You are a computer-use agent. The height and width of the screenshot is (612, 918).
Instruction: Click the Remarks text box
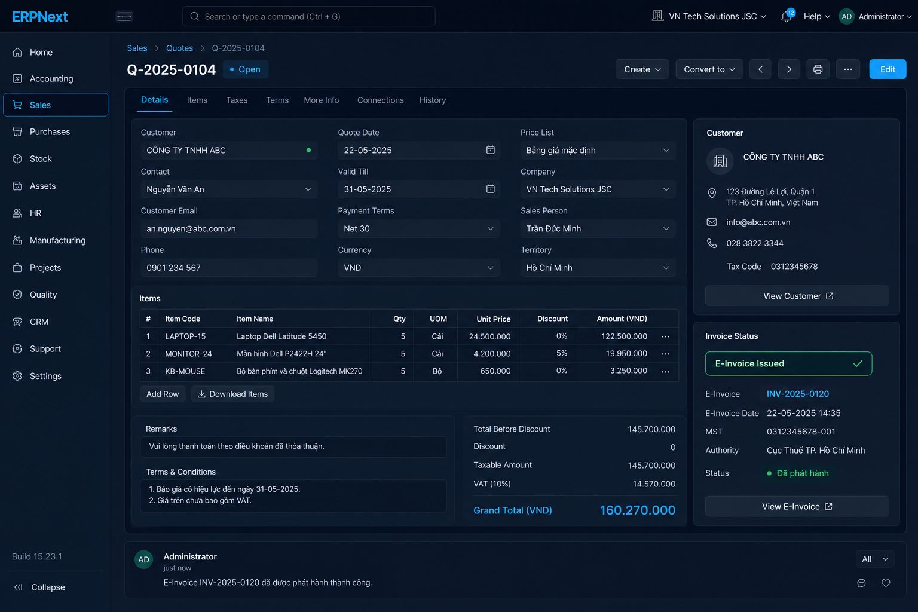tap(293, 446)
